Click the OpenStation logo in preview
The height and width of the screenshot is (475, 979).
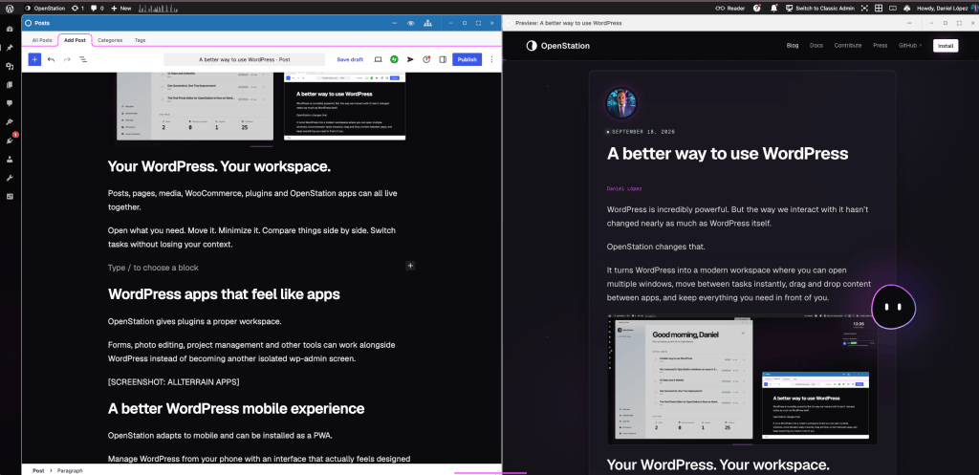(558, 46)
